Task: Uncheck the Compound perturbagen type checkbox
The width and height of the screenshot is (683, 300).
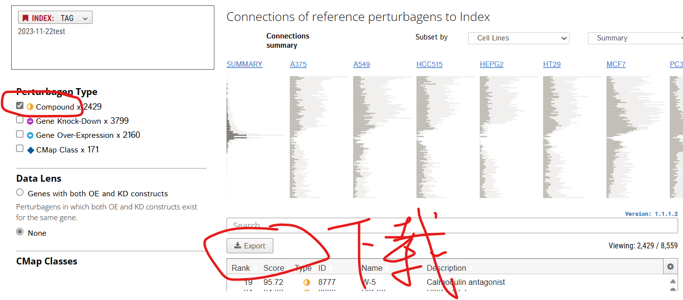Action: 19,106
